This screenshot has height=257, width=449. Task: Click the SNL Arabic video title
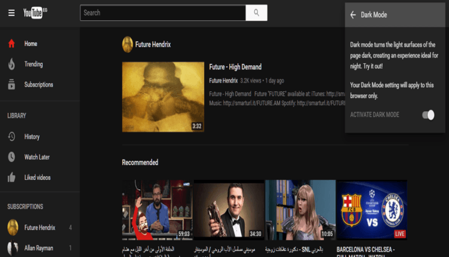coord(294,250)
